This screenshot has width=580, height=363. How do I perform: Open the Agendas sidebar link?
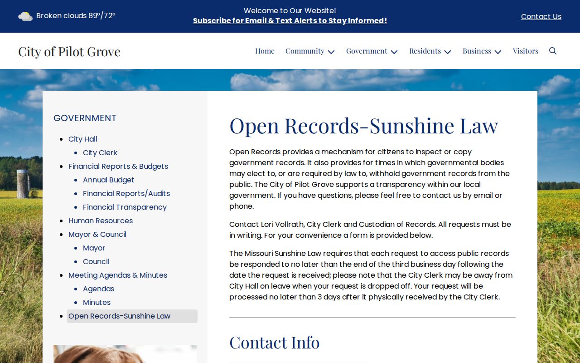coord(98,289)
